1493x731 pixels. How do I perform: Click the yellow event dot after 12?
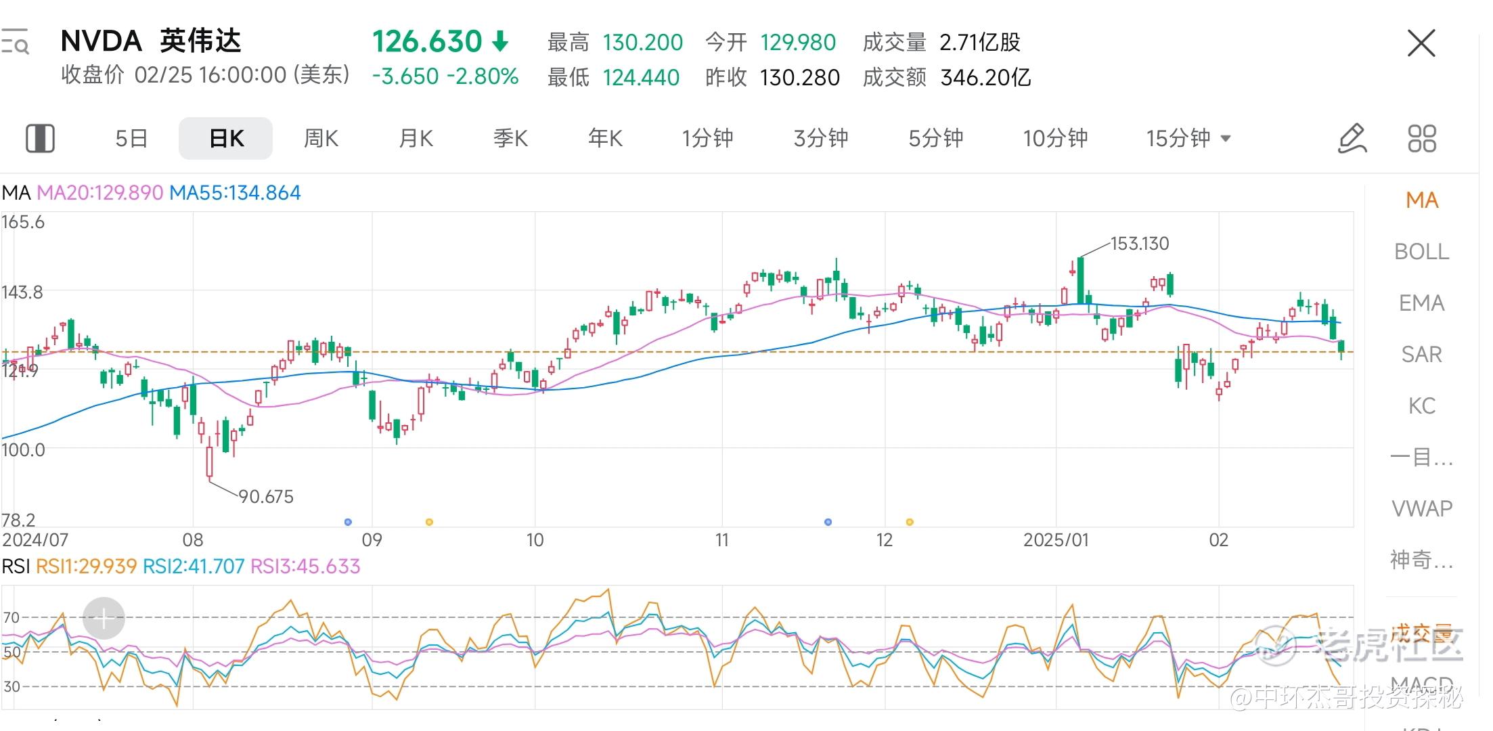[x=910, y=522]
